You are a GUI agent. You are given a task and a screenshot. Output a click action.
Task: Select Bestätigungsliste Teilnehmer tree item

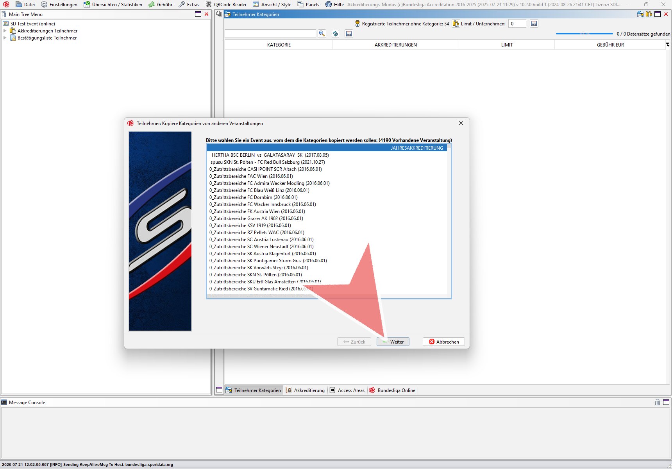[47, 38]
